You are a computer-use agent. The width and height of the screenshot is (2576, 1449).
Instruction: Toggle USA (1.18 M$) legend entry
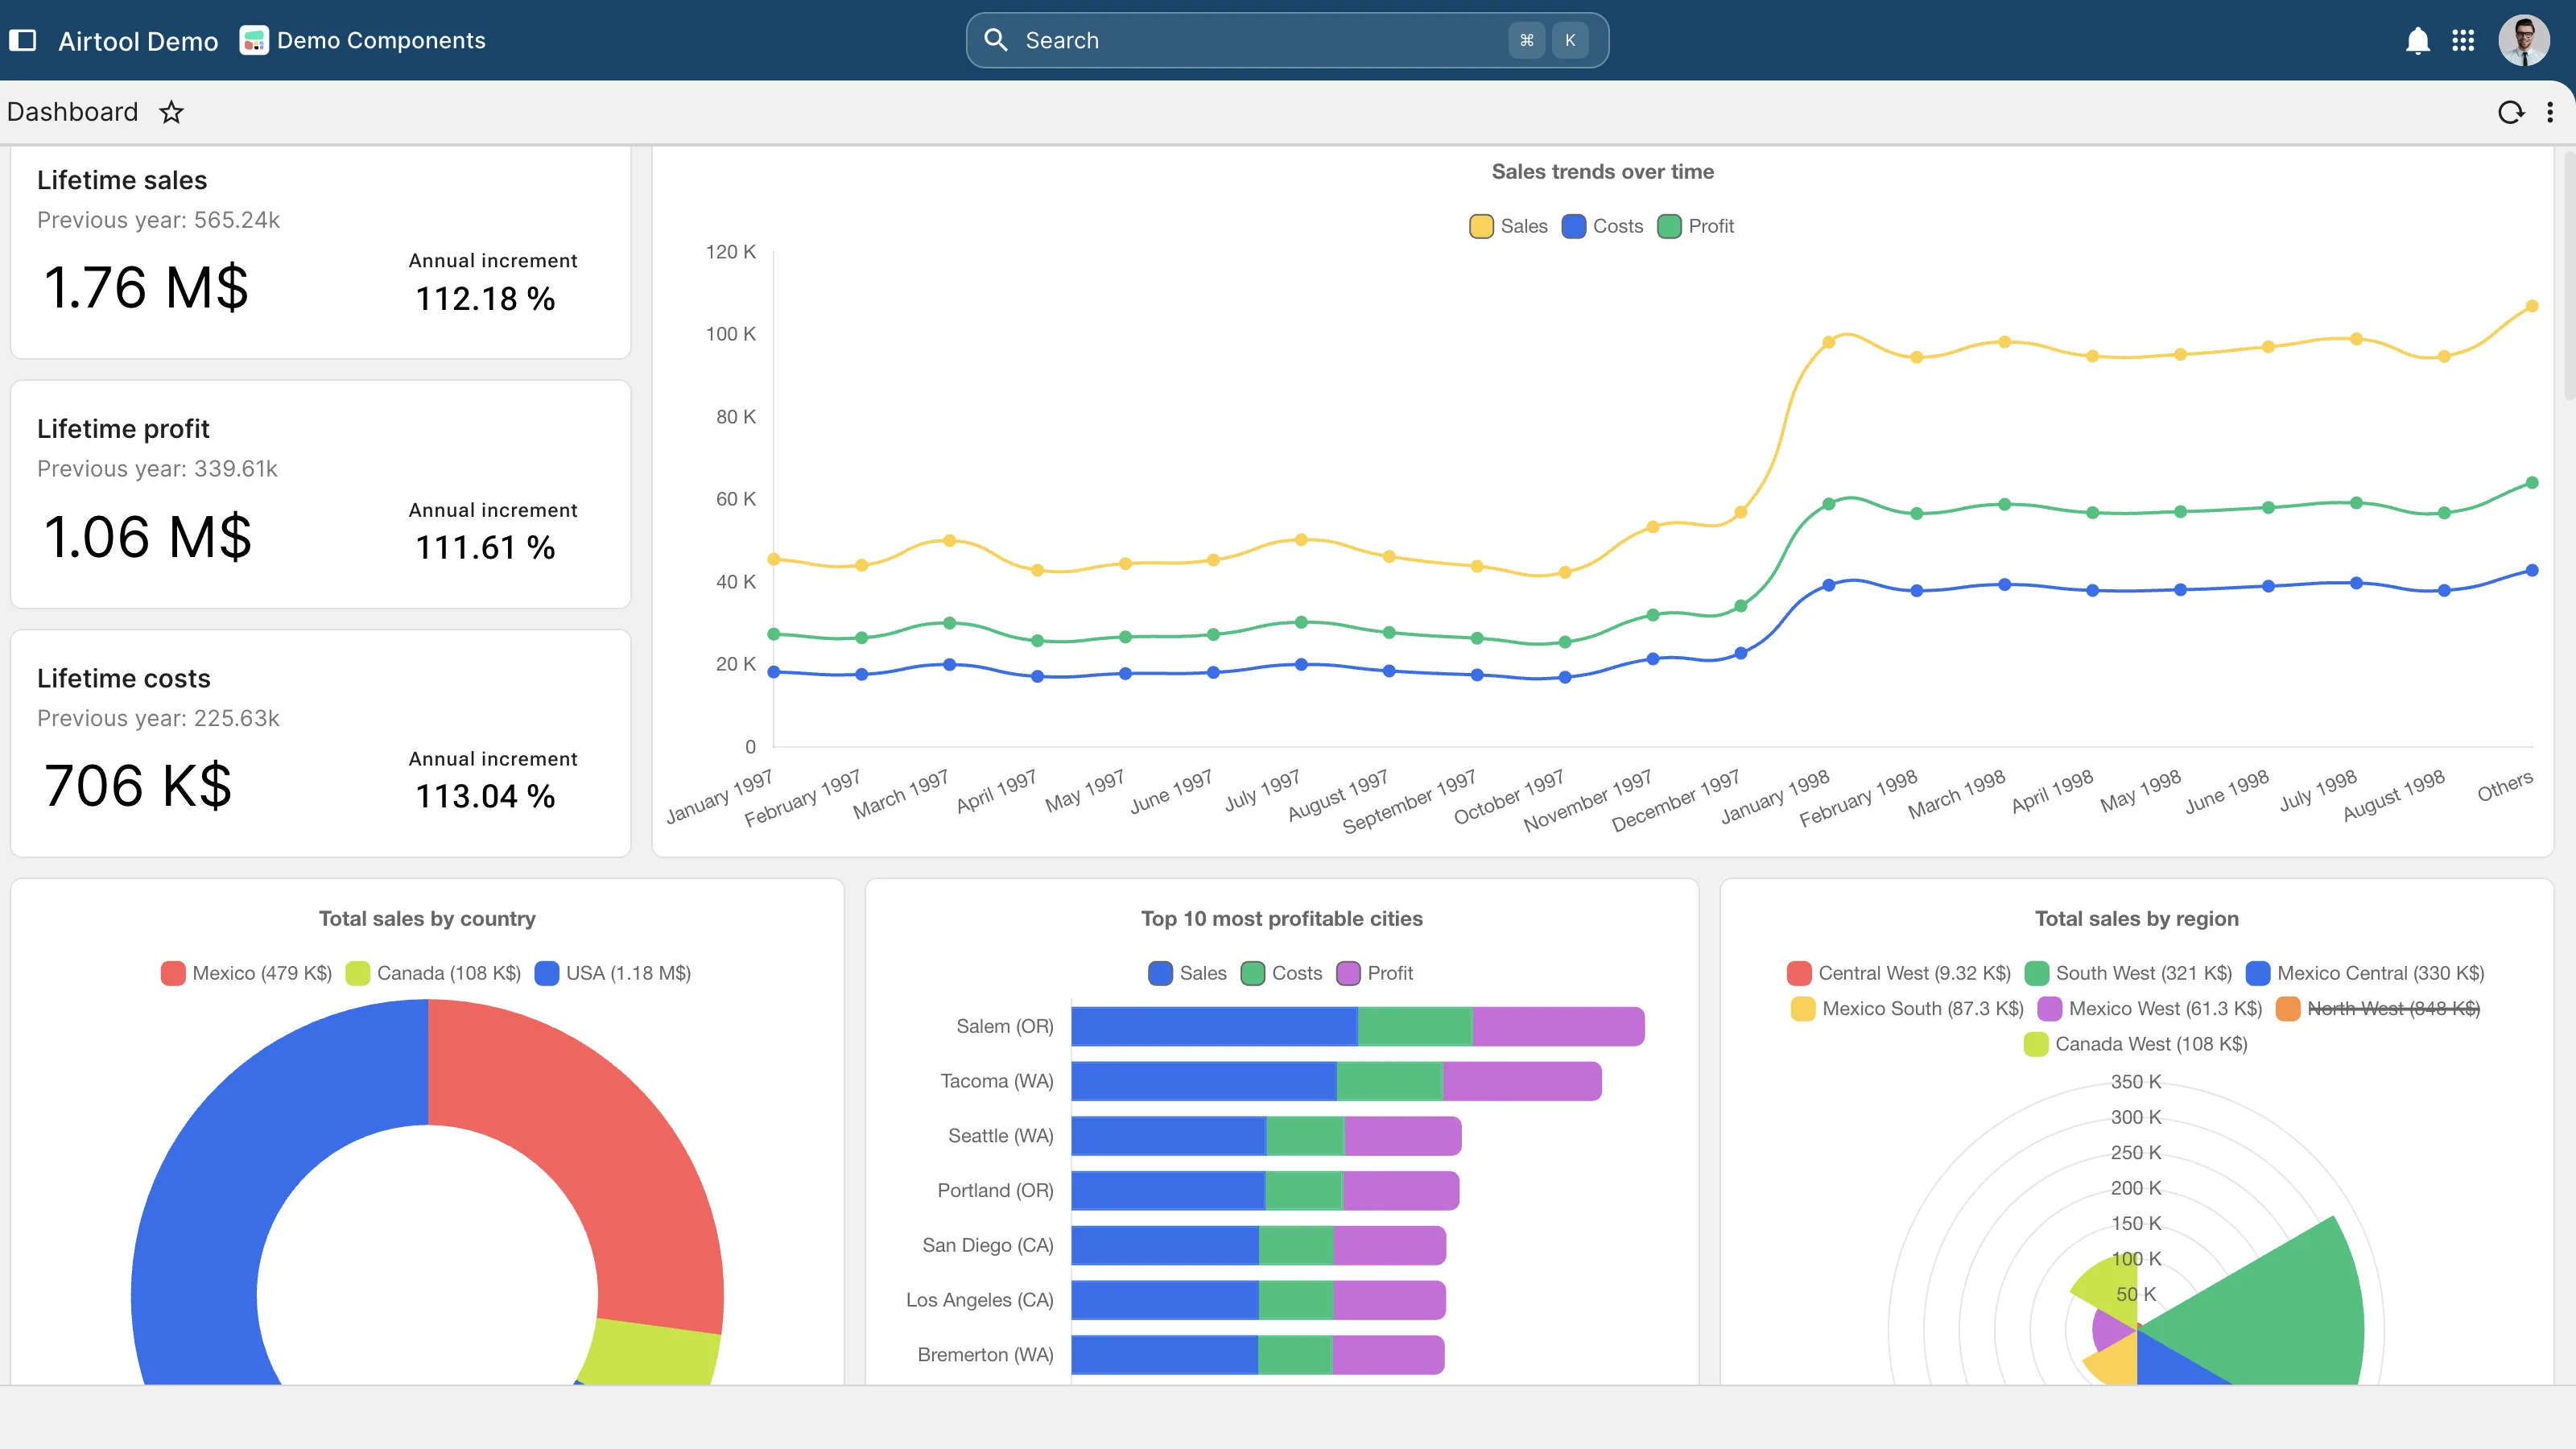point(613,973)
